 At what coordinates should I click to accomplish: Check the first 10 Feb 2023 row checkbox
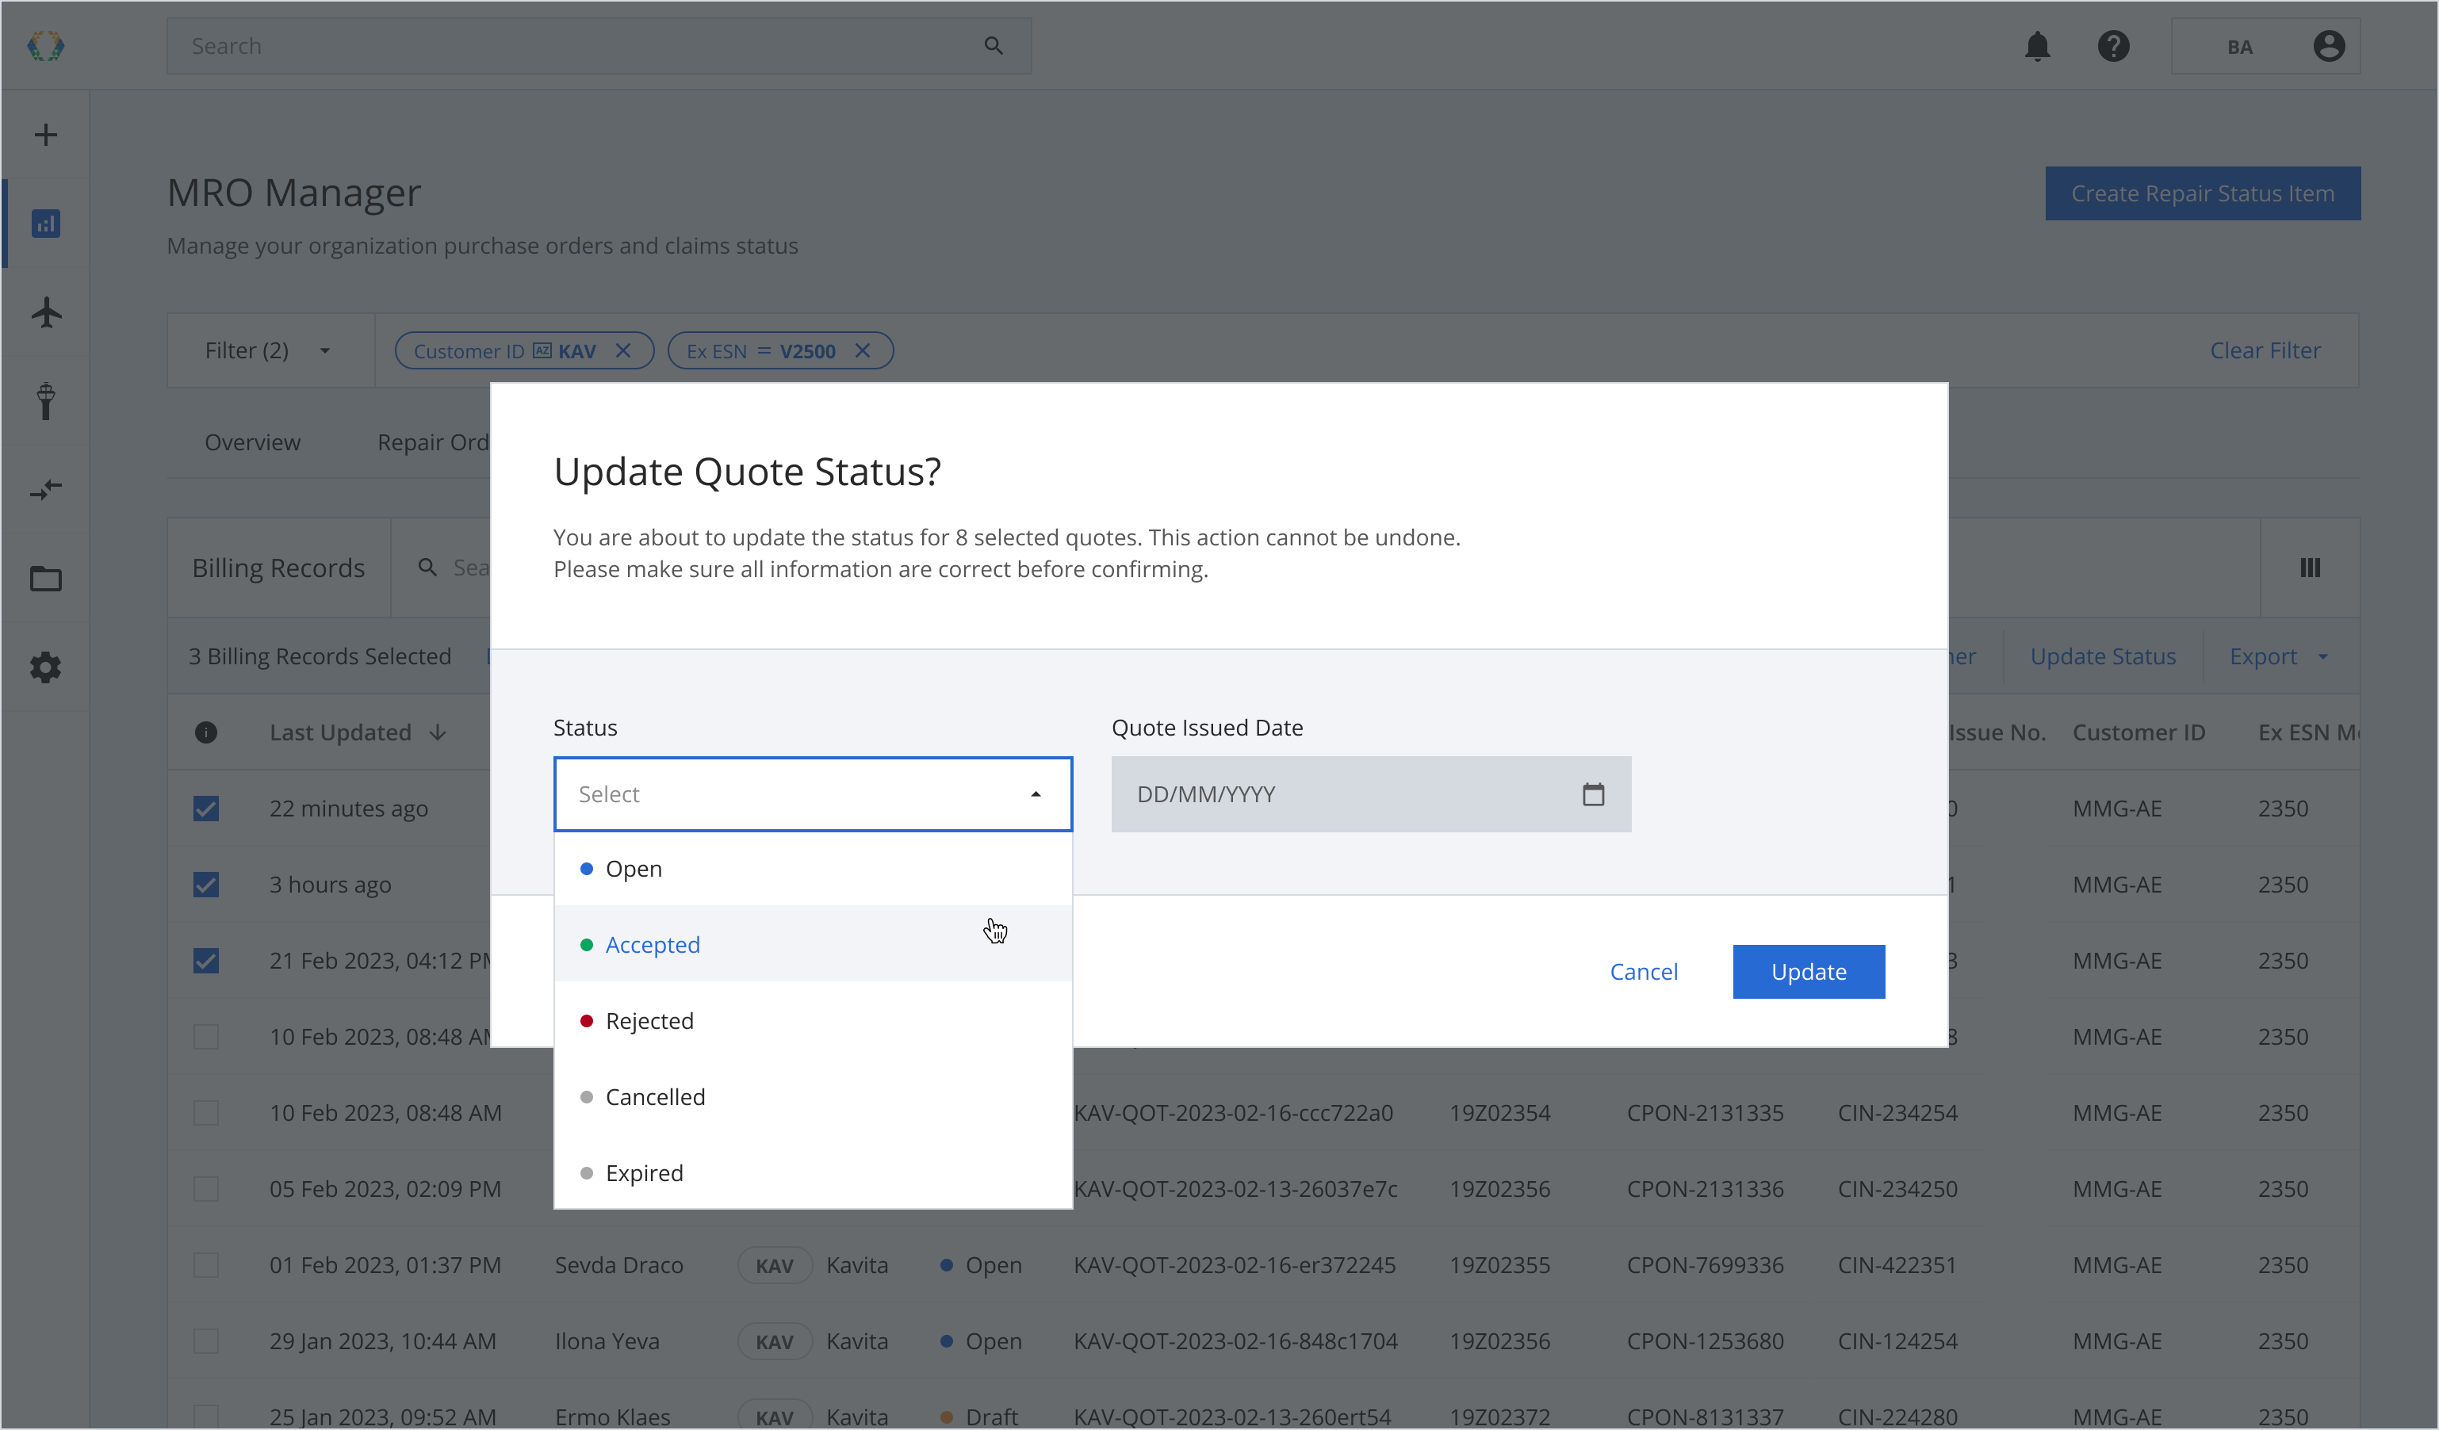(x=206, y=1037)
